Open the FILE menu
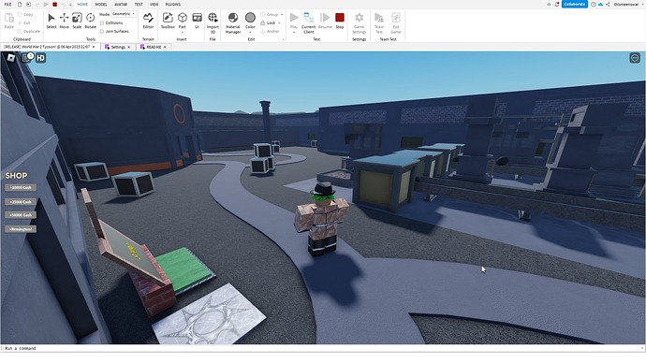The width and height of the screenshot is (646, 363). pyautogui.click(x=7, y=4)
